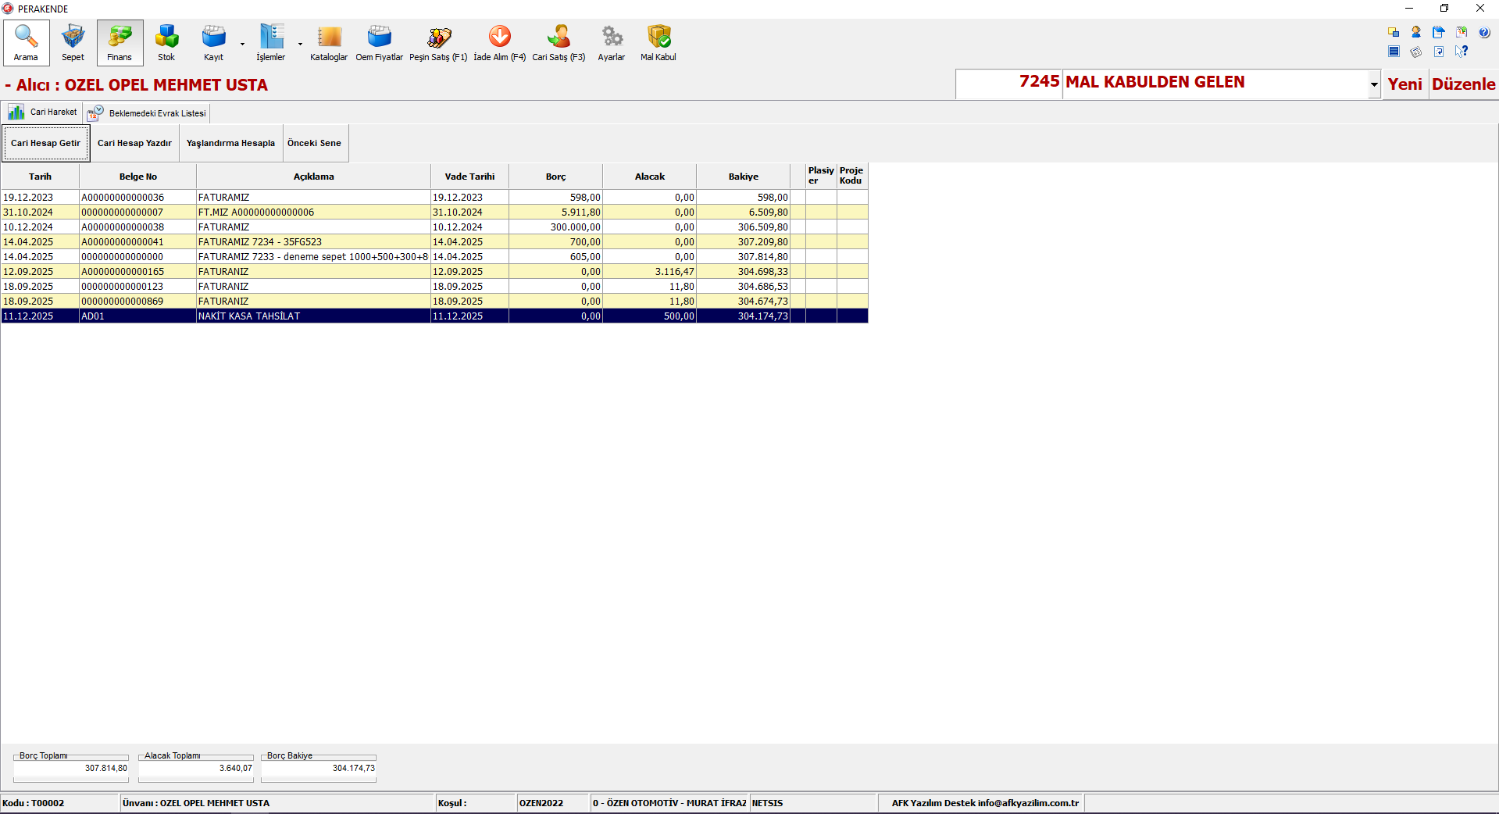Click the Kataloglar icon
Screen dimensions: 1499x814
(329, 42)
